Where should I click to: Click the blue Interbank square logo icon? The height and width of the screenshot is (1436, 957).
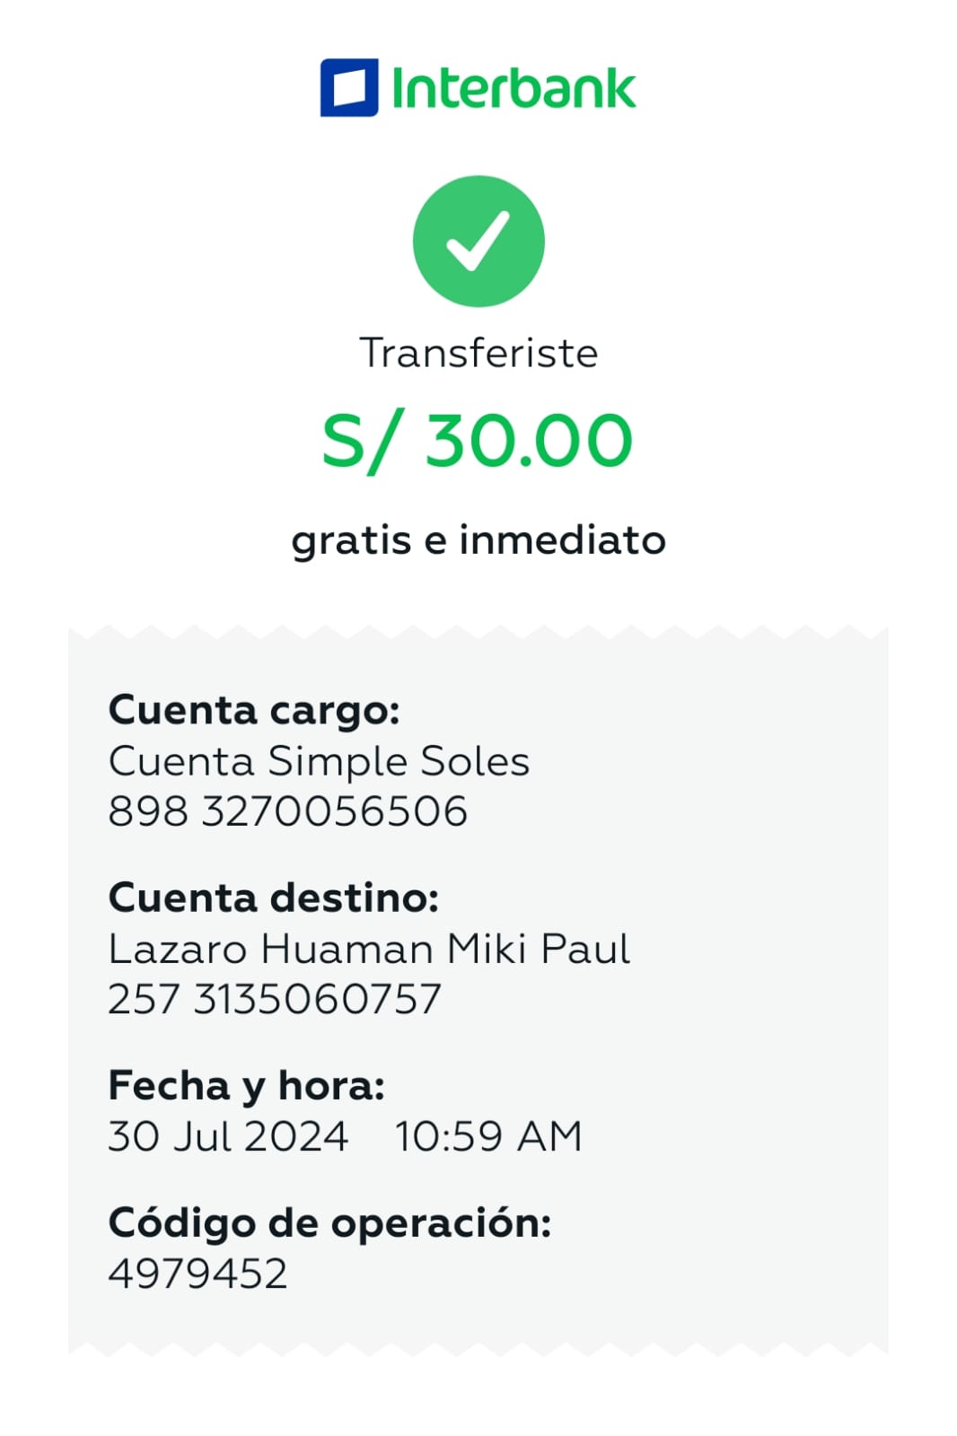348,88
